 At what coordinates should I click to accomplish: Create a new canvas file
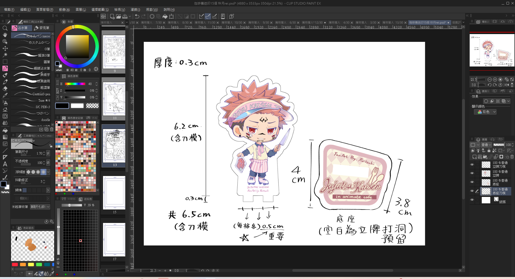point(112,16)
